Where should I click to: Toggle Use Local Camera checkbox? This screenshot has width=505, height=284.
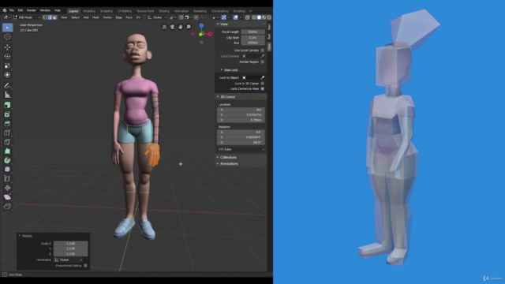click(x=262, y=50)
